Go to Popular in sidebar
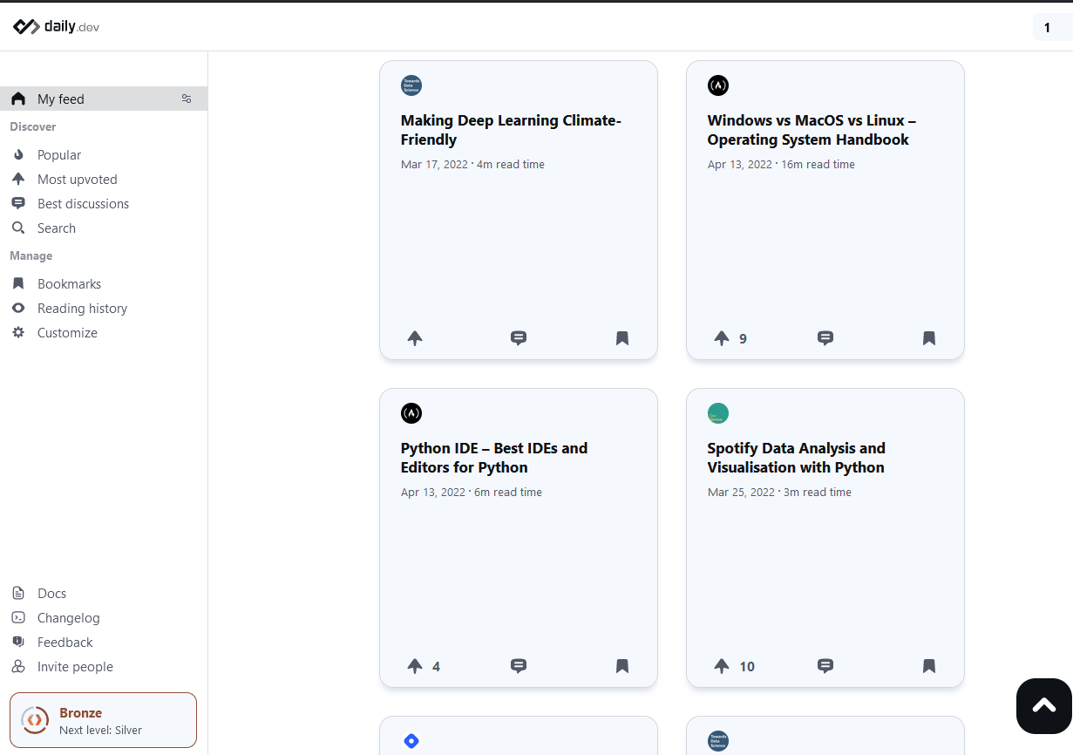This screenshot has height=755, width=1073. click(58, 155)
